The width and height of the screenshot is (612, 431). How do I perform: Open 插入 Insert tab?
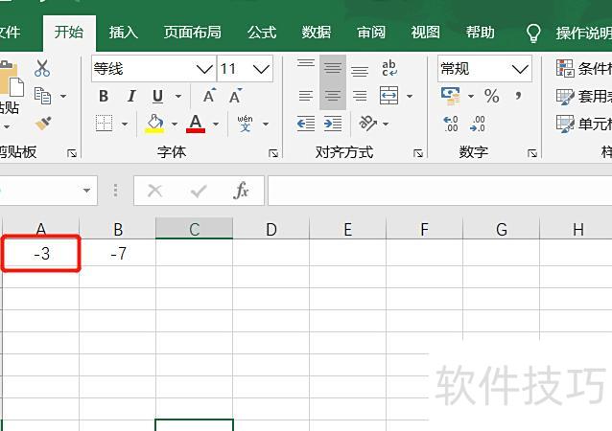pyautogui.click(x=124, y=32)
